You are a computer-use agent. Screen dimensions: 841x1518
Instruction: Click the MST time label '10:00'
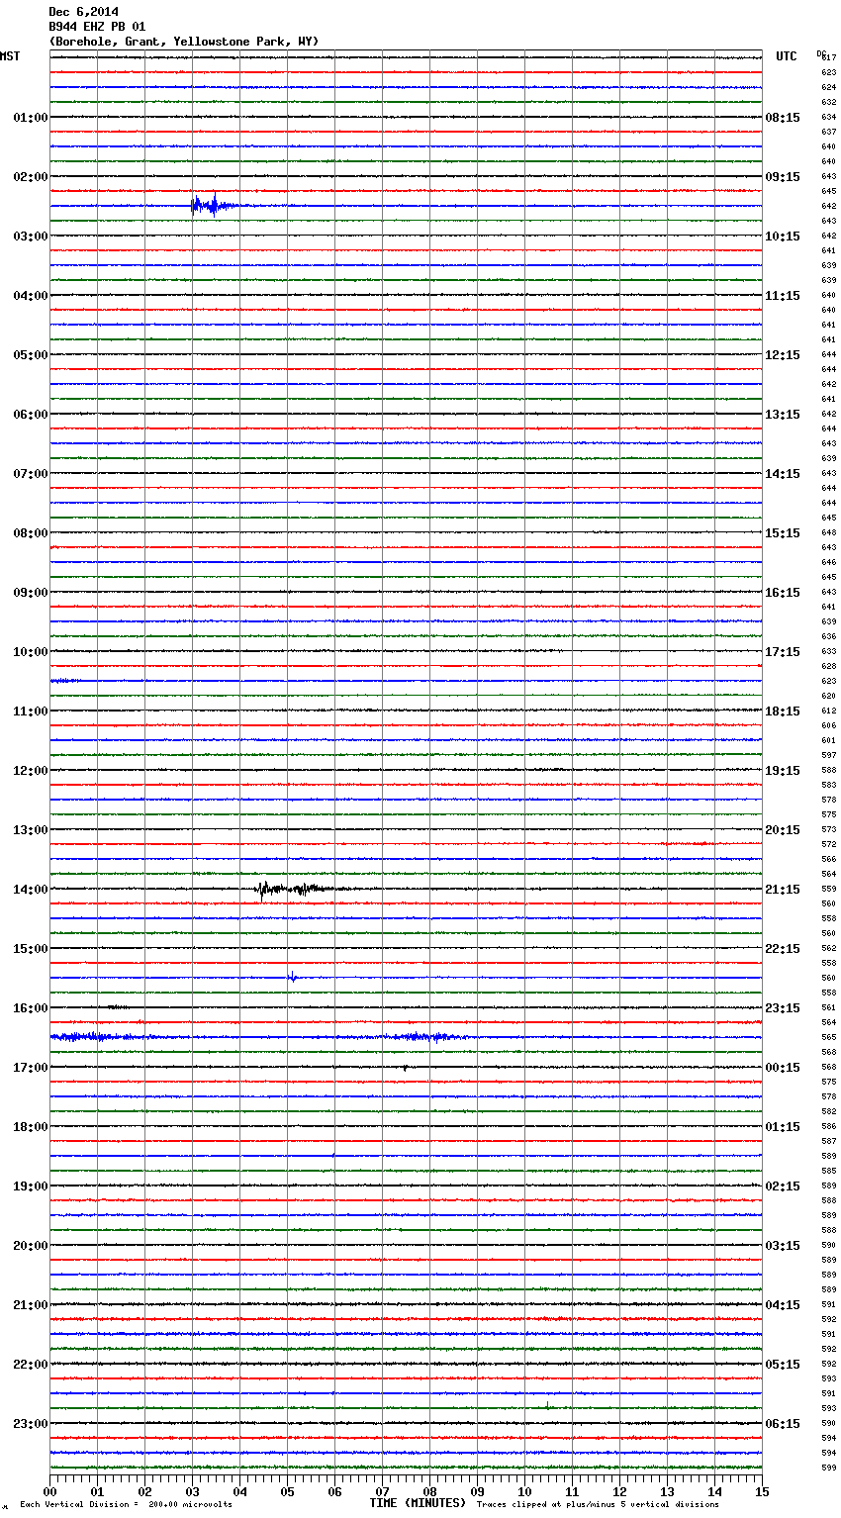[x=31, y=652]
